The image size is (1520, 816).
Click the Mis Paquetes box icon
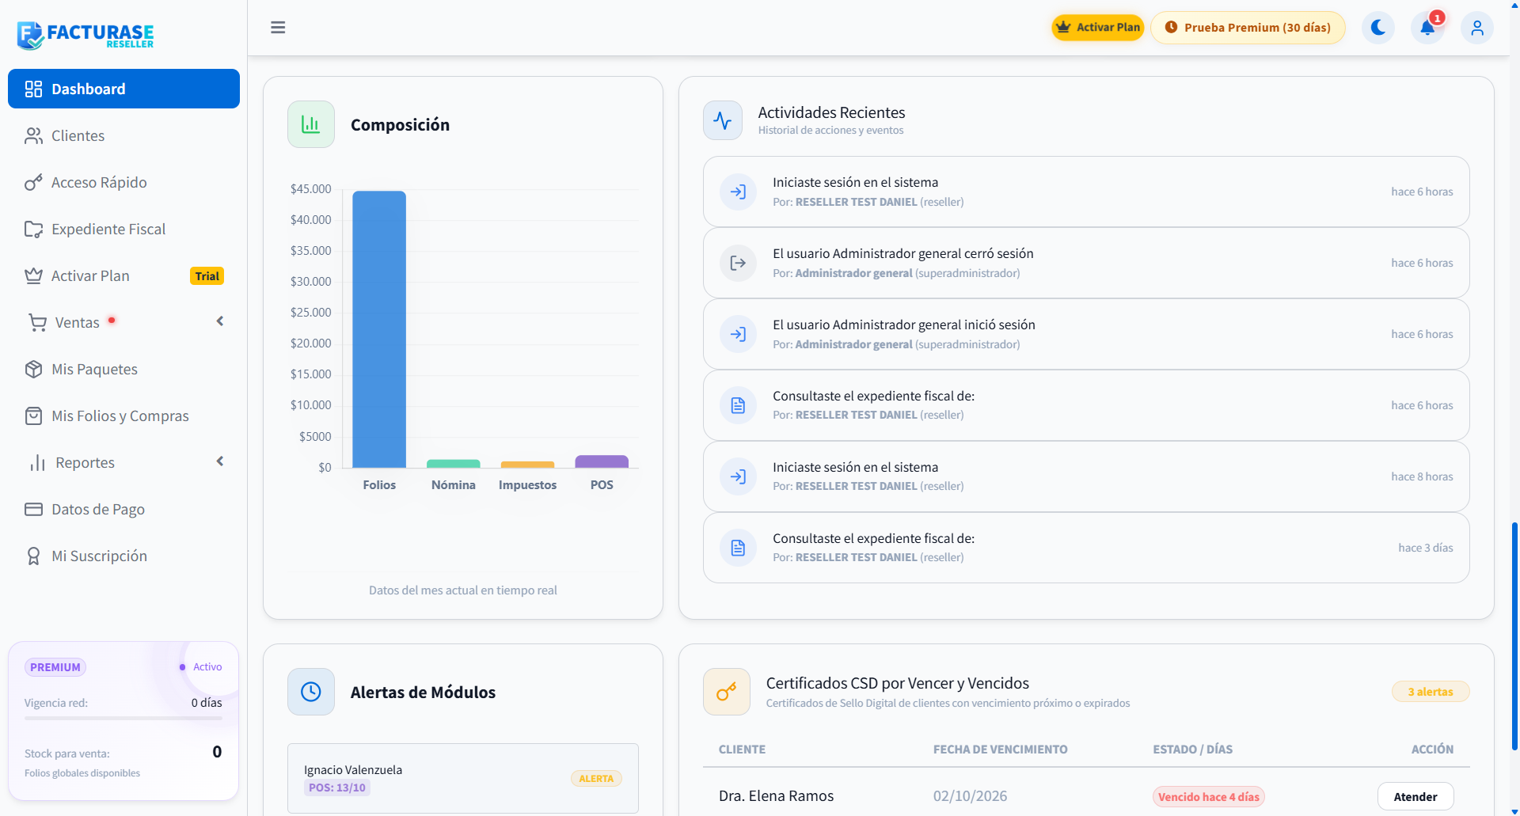point(33,370)
